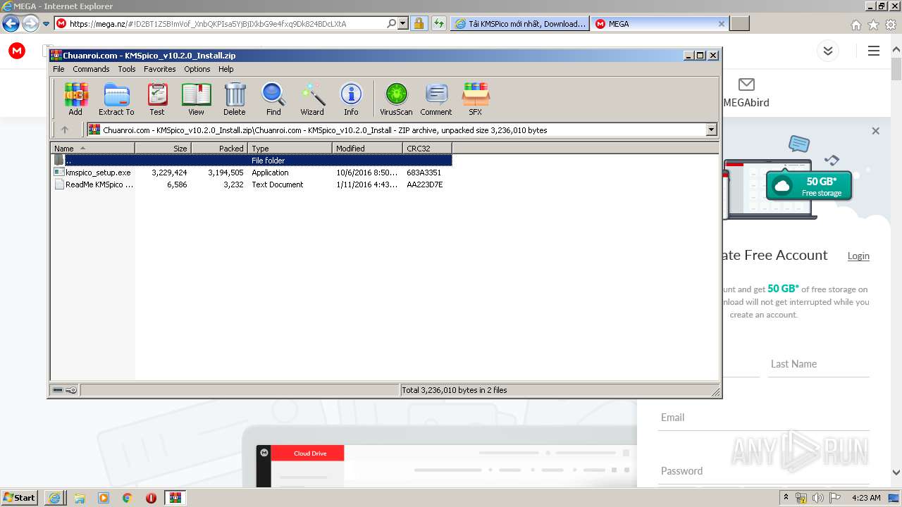Viewport: 902px width, 507px height.
Task: Click the Password input field
Action: (764, 471)
